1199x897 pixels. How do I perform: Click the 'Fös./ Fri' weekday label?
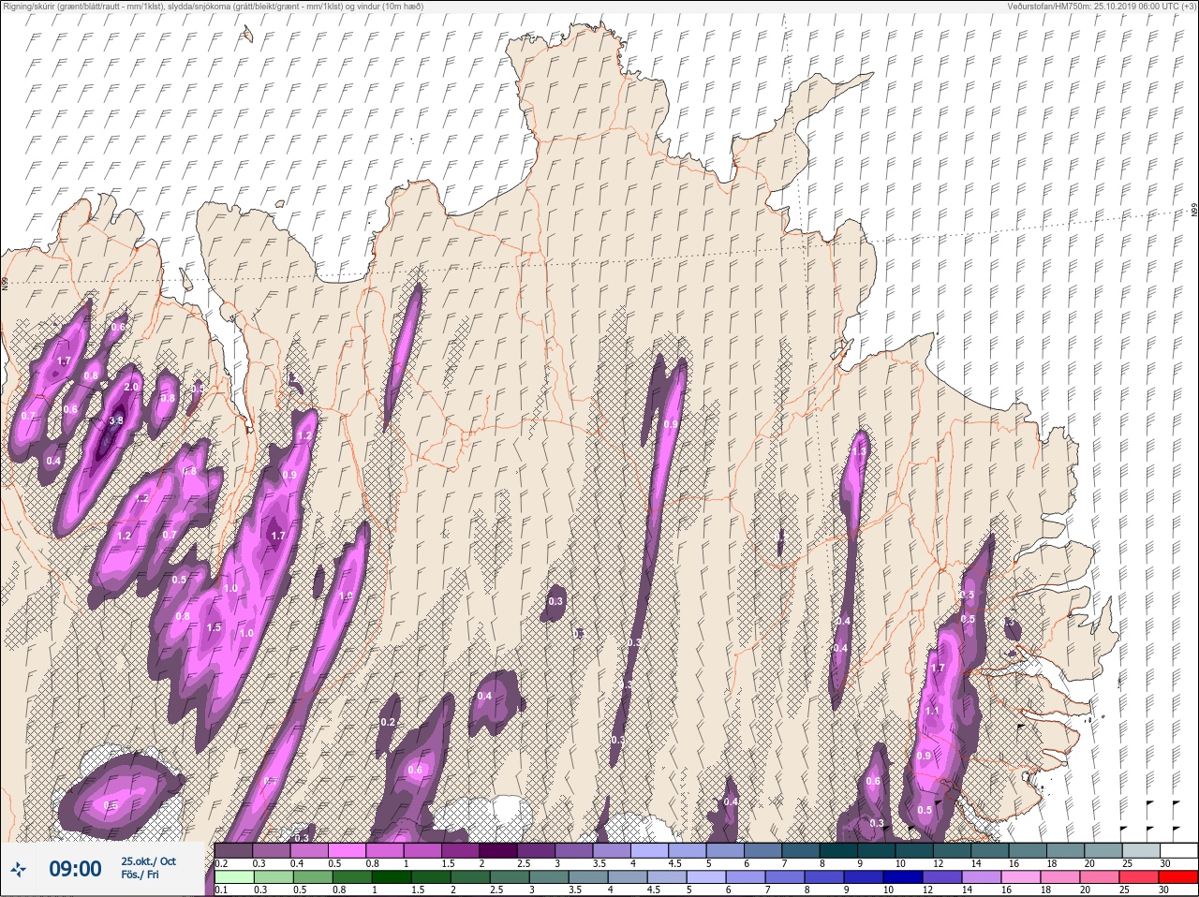(x=141, y=875)
